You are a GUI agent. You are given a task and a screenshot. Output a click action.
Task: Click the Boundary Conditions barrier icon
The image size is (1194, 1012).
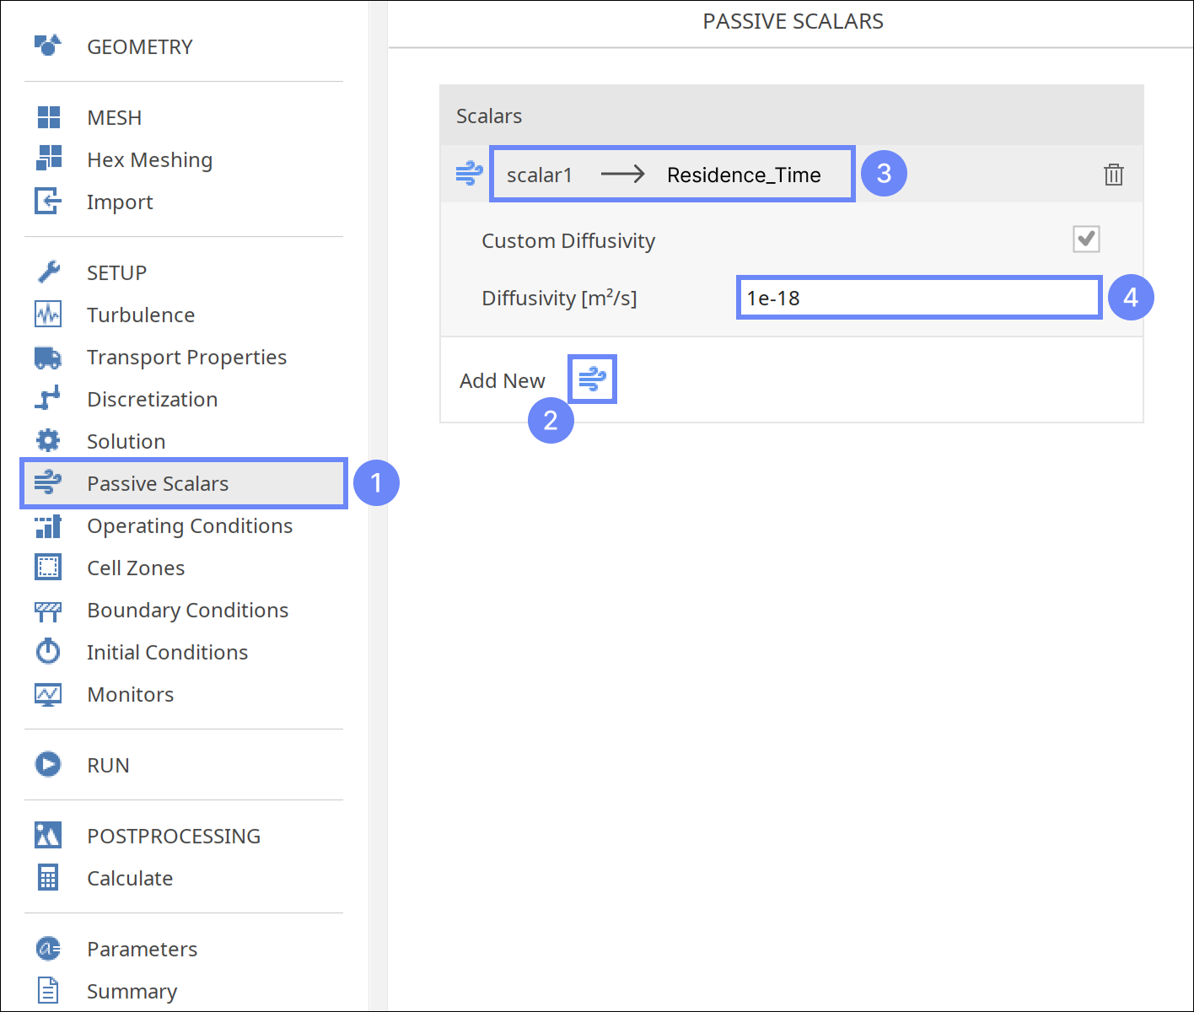pyautogui.click(x=48, y=611)
